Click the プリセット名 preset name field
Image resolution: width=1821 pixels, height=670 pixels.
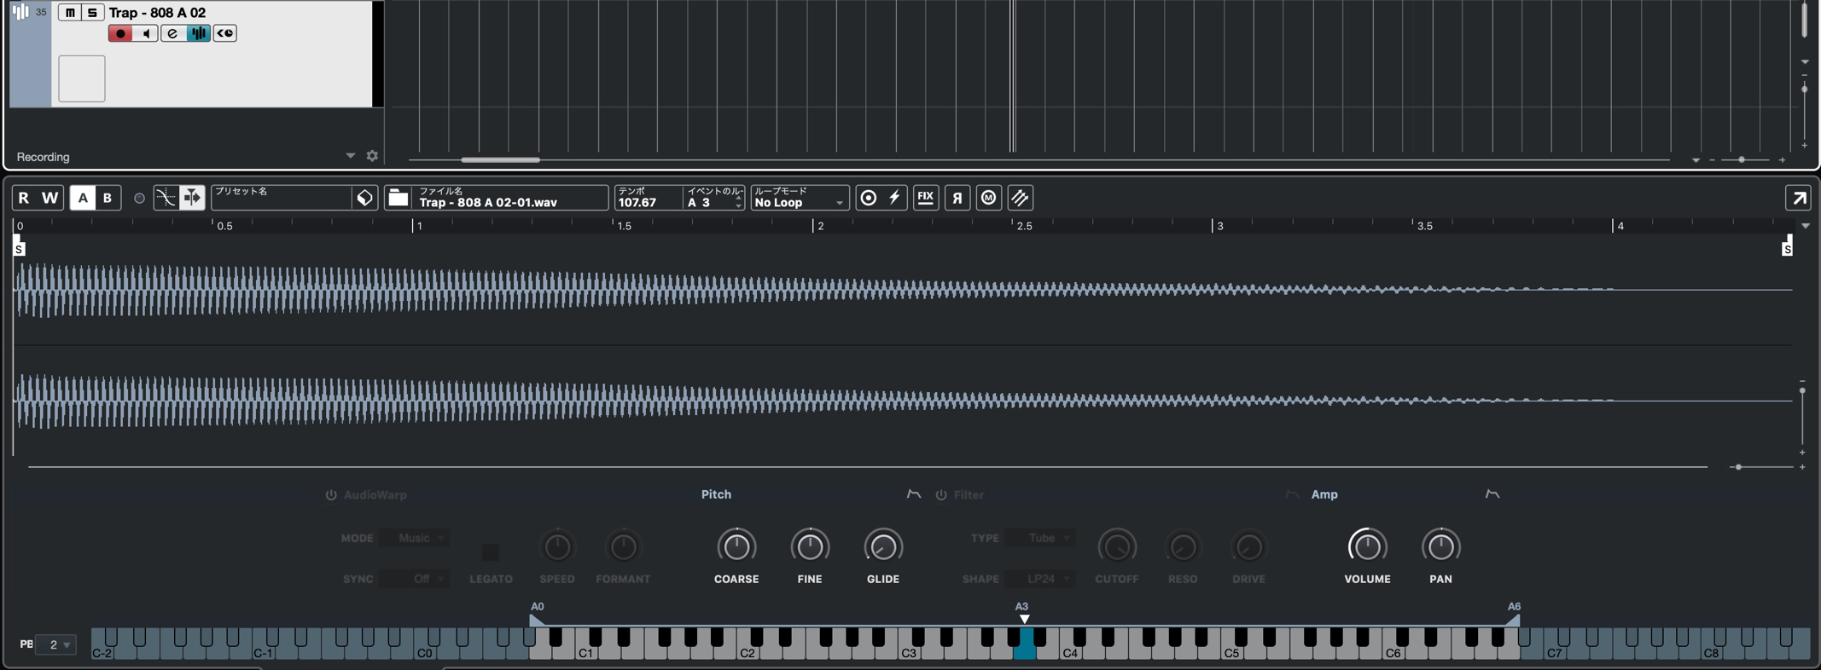click(x=282, y=198)
